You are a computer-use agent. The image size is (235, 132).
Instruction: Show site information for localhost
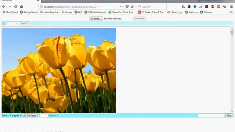[41, 7]
